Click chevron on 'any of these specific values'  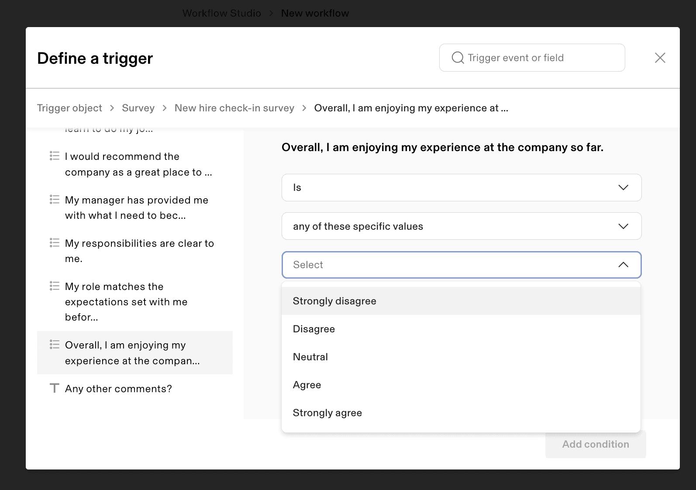point(623,226)
